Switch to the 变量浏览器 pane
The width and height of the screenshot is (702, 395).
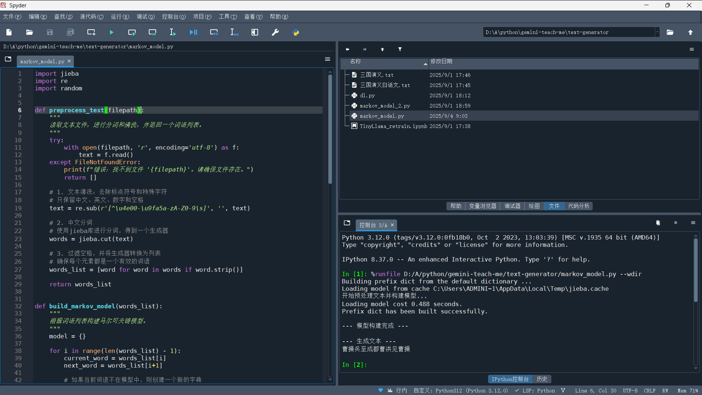[x=482, y=206]
